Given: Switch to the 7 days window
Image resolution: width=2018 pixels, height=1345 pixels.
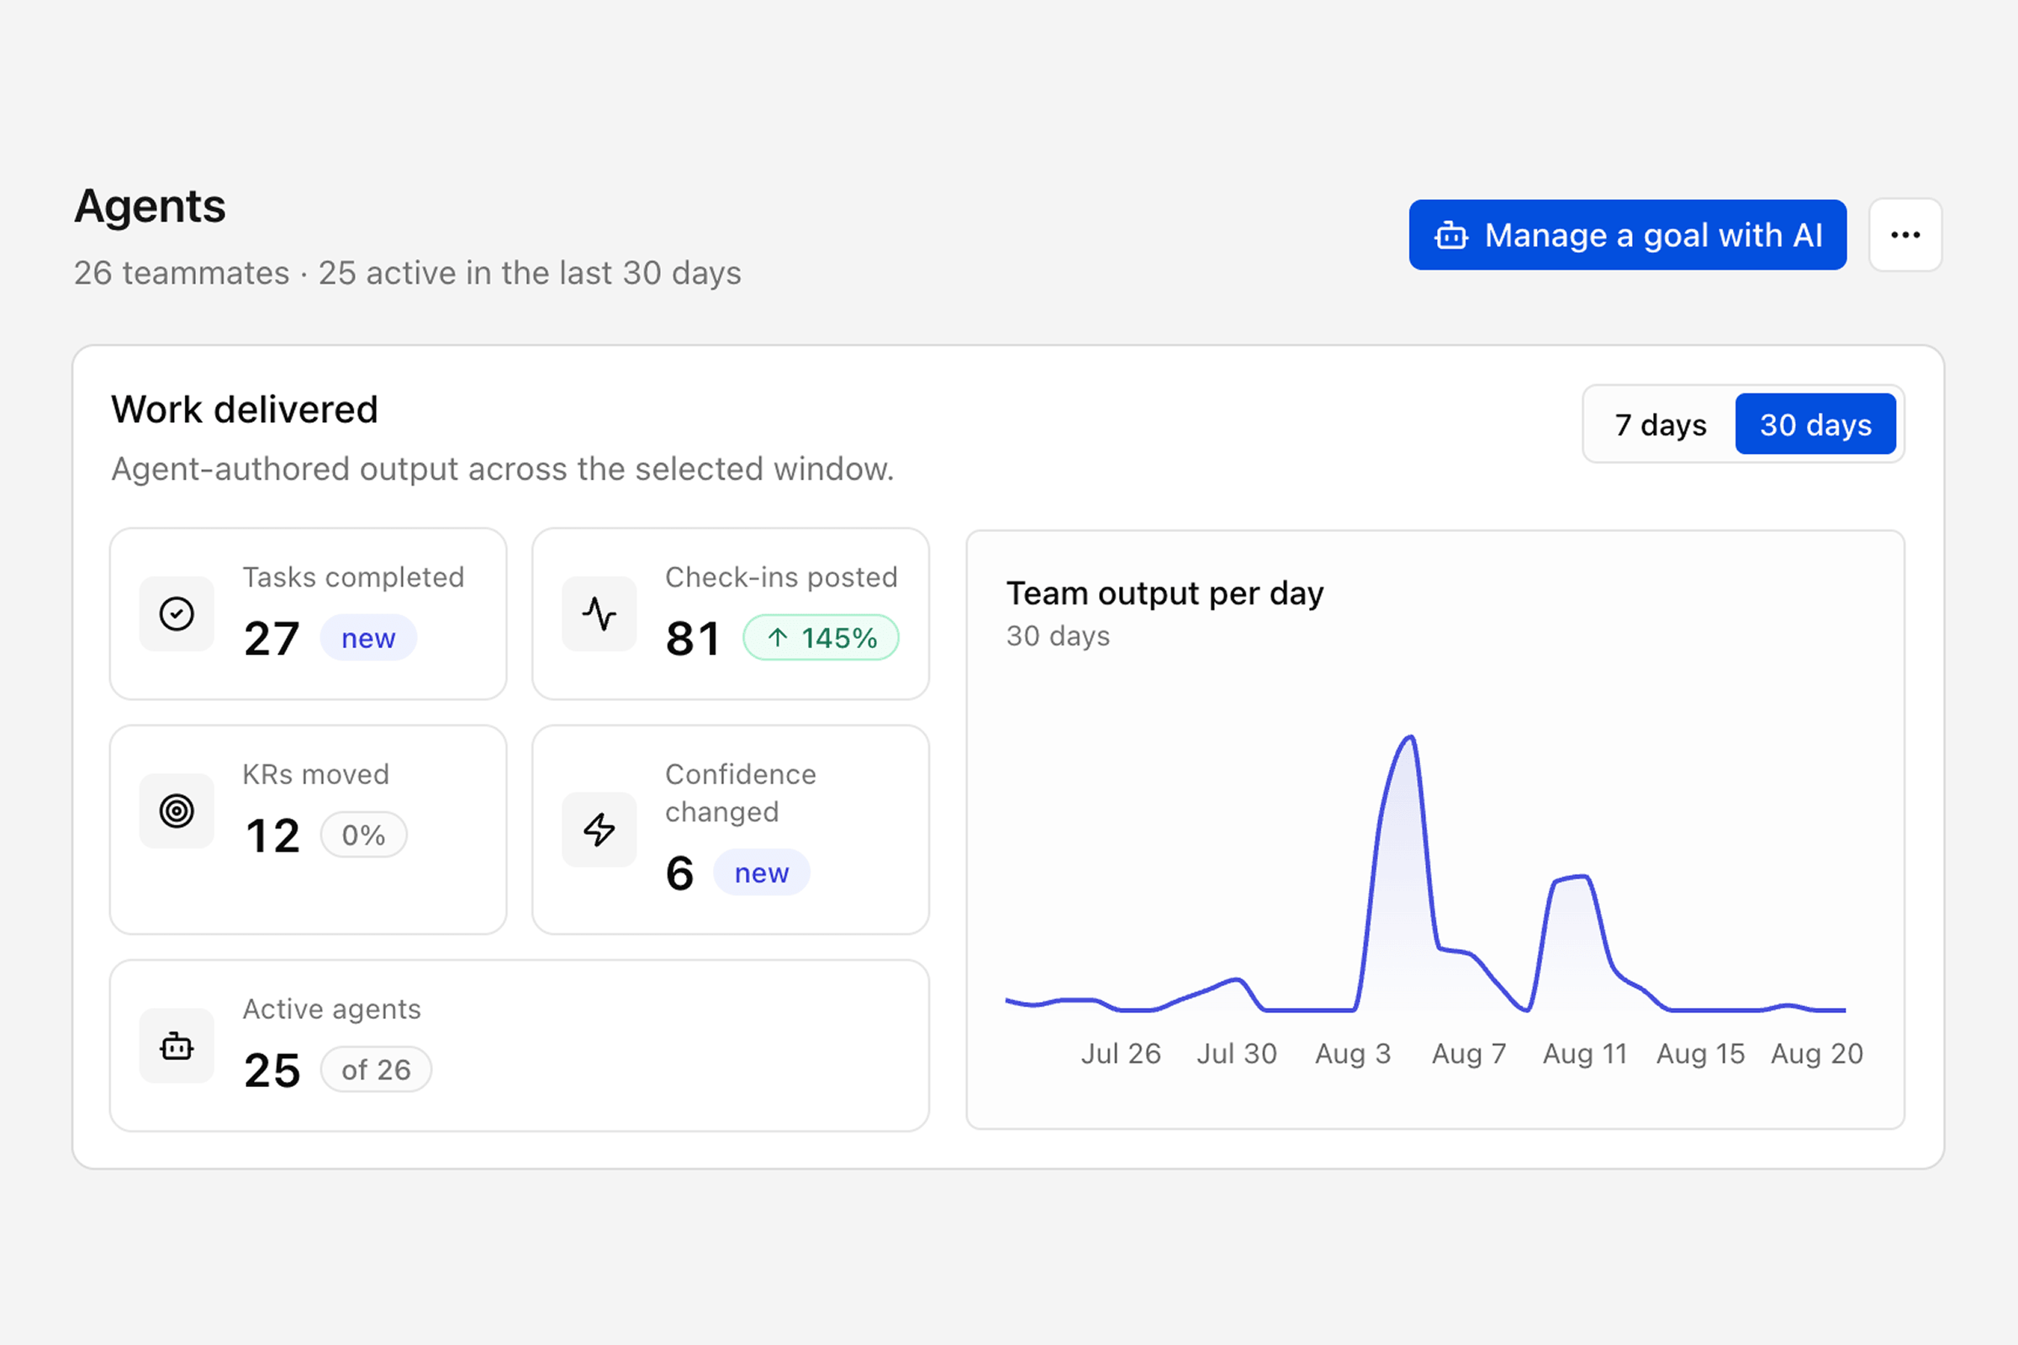Looking at the screenshot, I should pyautogui.click(x=1660, y=425).
